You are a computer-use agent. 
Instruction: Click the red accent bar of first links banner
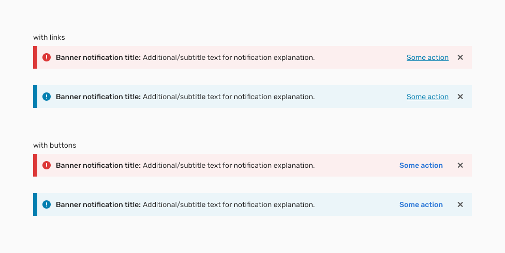35,57
